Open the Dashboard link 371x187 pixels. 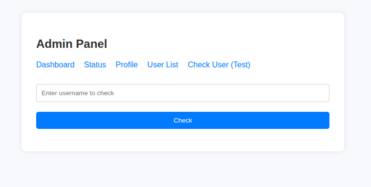pos(55,64)
